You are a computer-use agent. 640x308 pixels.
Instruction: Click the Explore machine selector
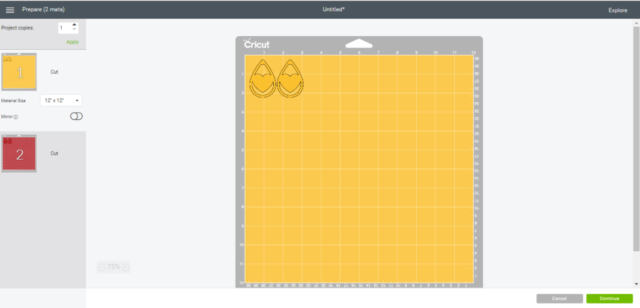click(x=617, y=10)
